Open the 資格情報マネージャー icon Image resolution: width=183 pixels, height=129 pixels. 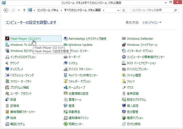point(7,112)
